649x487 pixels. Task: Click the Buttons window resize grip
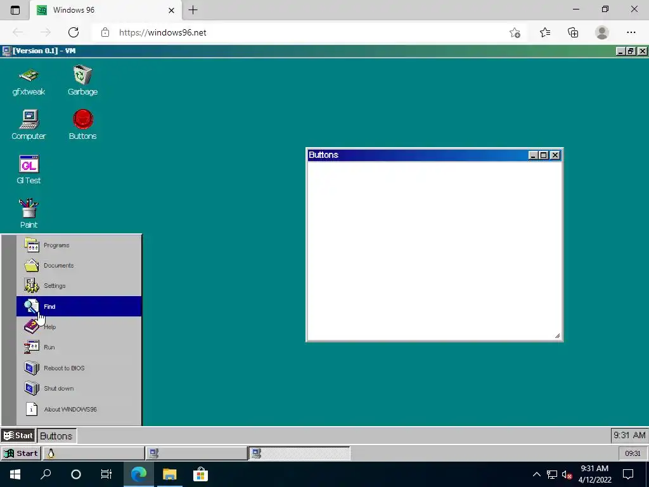click(557, 336)
